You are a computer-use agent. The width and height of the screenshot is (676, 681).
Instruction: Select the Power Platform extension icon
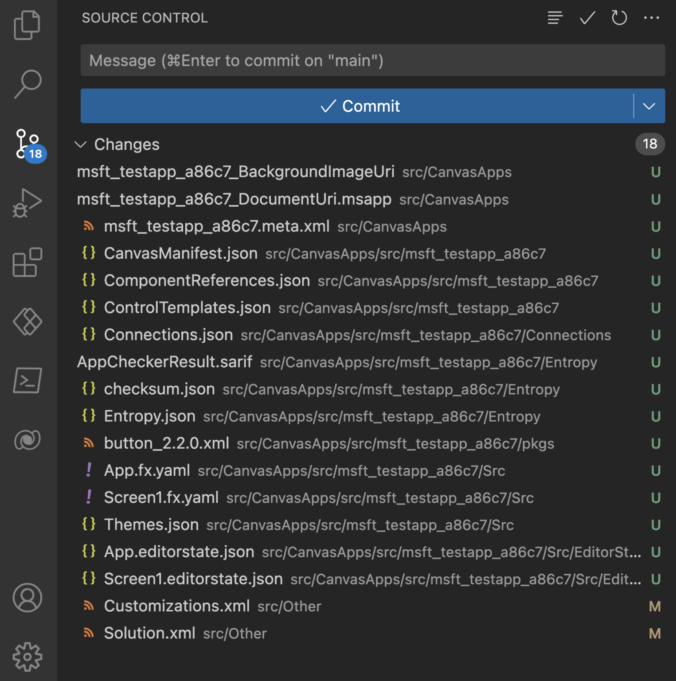click(27, 321)
